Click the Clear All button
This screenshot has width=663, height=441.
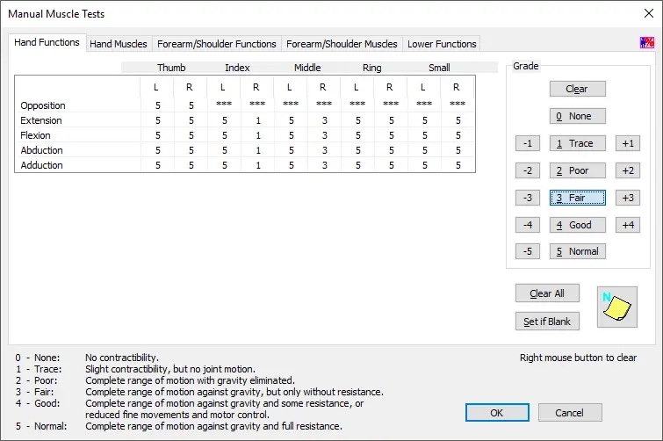[547, 293]
